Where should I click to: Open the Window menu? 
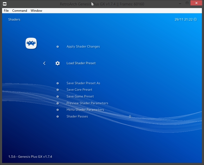tap(36, 11)
